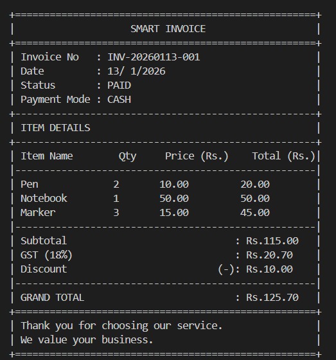Image resolution: width=336 pixels, height=360 pixels.
Task: Click the Pen price 10.00
Action: pos(174,184)
